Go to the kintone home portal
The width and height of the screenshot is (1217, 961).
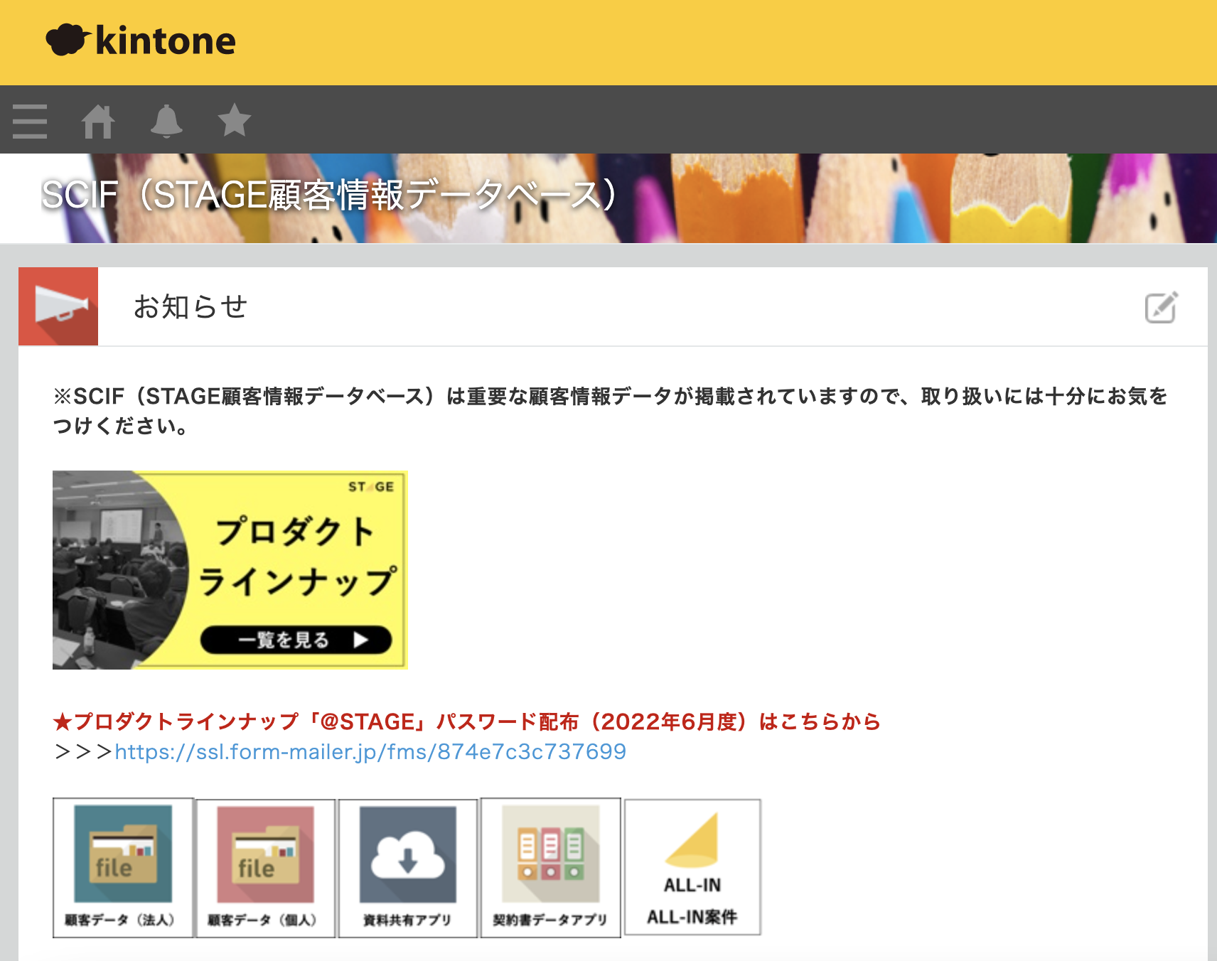(x=98, y=121)
